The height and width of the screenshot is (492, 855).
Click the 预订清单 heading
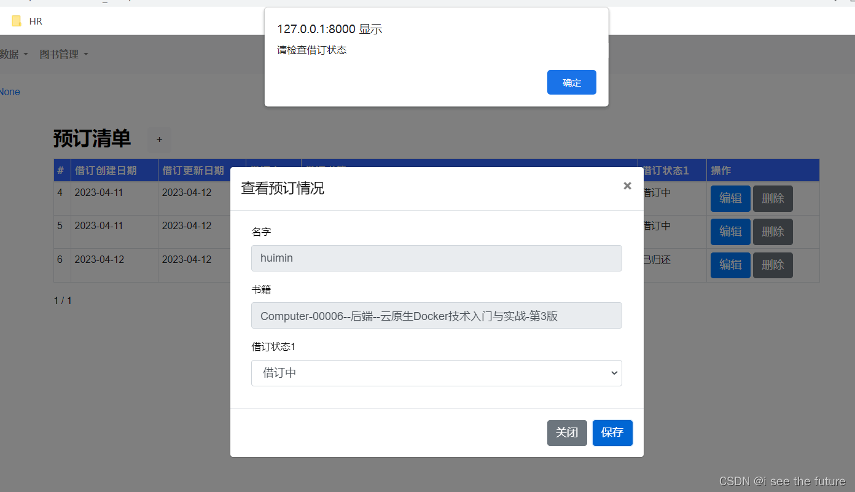[x=92, y=139]
